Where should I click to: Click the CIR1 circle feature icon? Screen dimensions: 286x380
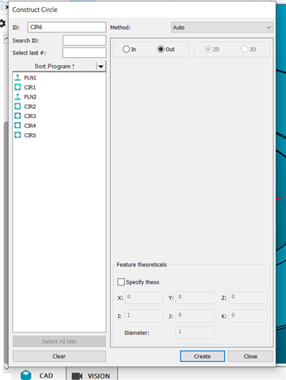(x=17, y=87)
